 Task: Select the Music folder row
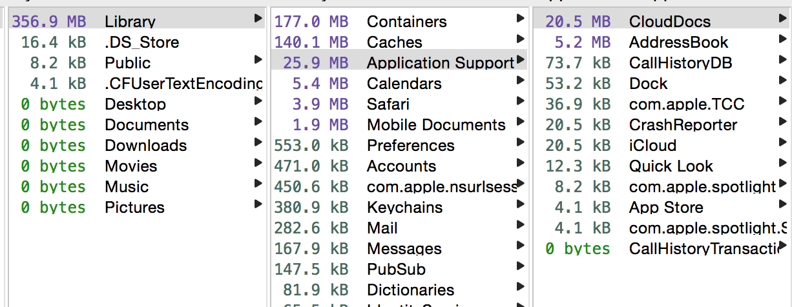(x=136, y=187)
